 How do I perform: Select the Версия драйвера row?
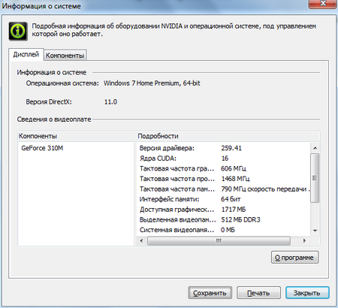pyautogui.click(x=223, y=148)
